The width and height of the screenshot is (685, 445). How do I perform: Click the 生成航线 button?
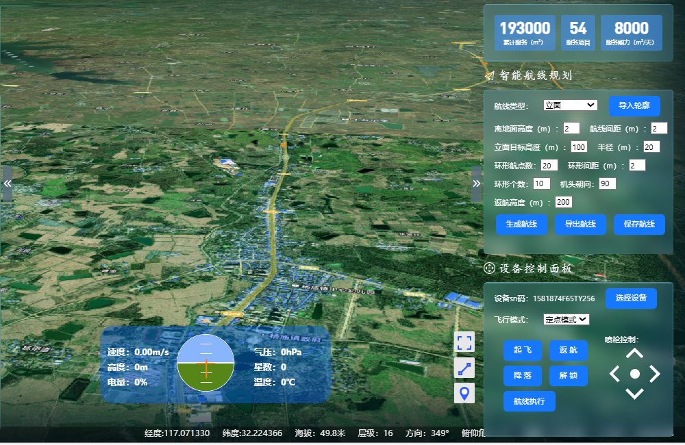click(x=521, y=225)
